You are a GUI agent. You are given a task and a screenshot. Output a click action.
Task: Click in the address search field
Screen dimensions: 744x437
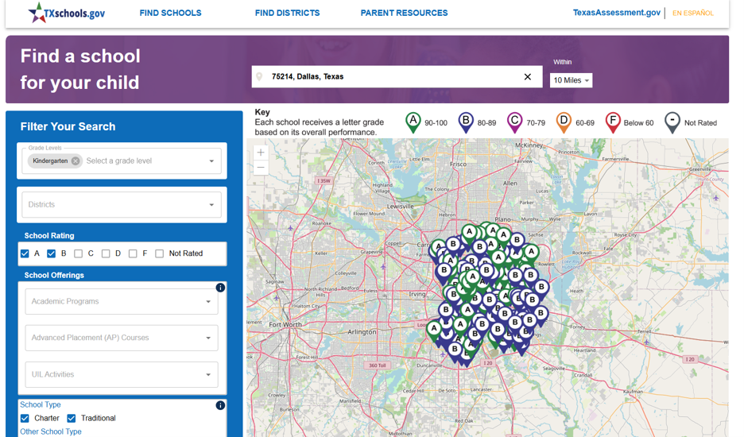pyautogui.click(x=397, y=77)
